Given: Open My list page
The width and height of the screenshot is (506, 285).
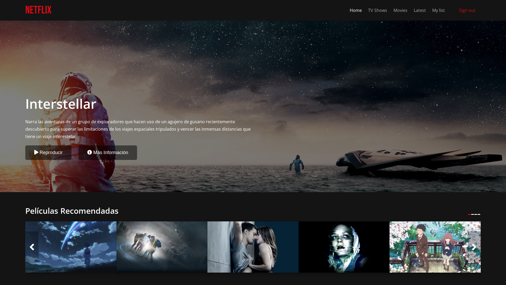Looking at the screenshot, I should coord(438,10).
